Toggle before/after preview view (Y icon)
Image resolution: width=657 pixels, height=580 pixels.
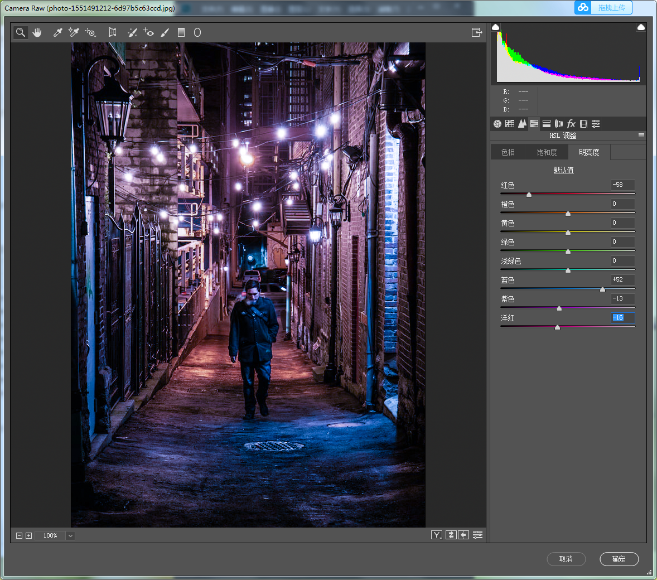[x=437, y=535]
